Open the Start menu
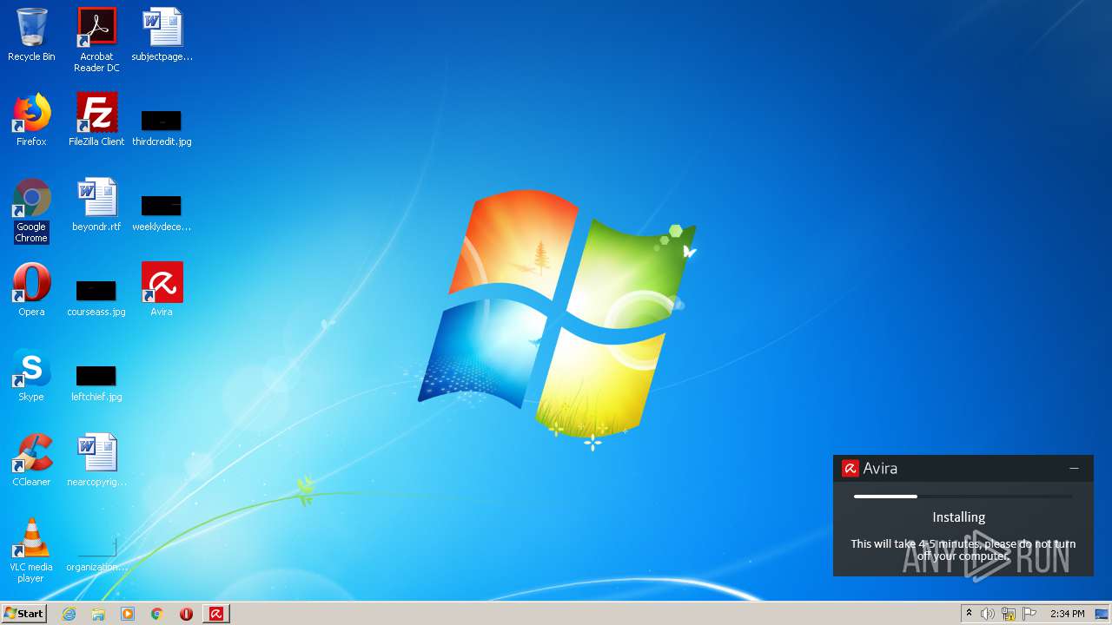The height and width of the screenshot is (625, 1112). tap(23, 614)
